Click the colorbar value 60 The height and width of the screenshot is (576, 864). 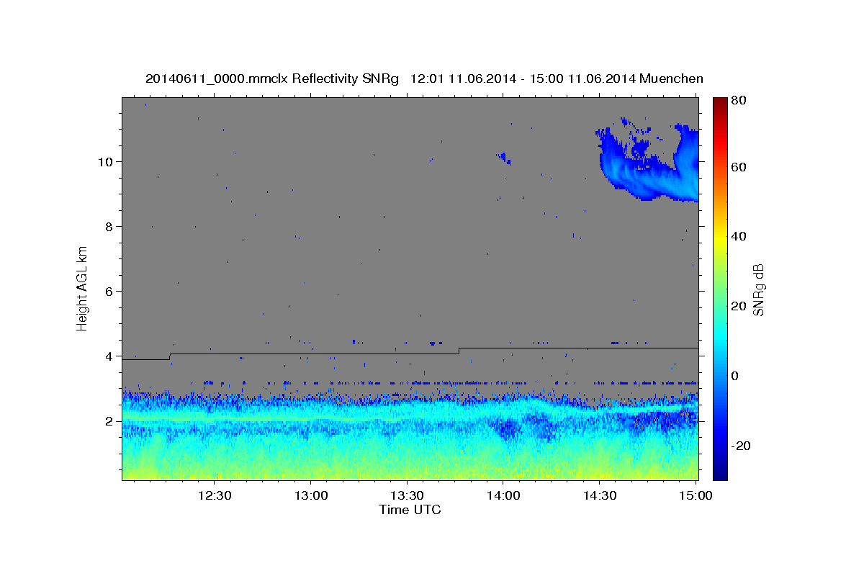tap(738, 167)
